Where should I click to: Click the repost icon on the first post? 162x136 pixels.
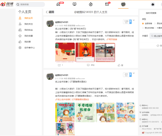(x=59, y=65)
